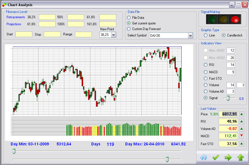Click the Volume AD value -0,02
The width and height of the screenshot is (249, 165).
[228, 129]
